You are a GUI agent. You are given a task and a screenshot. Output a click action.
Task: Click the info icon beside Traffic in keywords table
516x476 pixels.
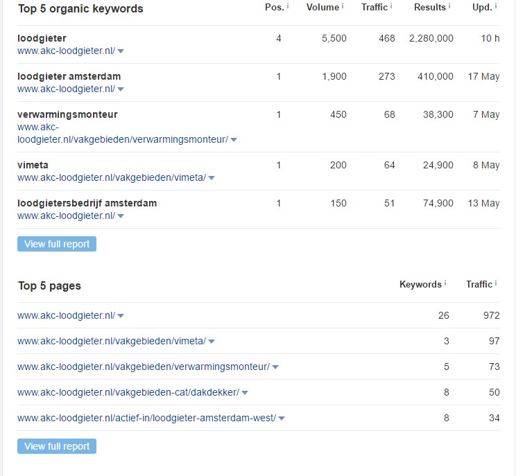coord(391,7)
